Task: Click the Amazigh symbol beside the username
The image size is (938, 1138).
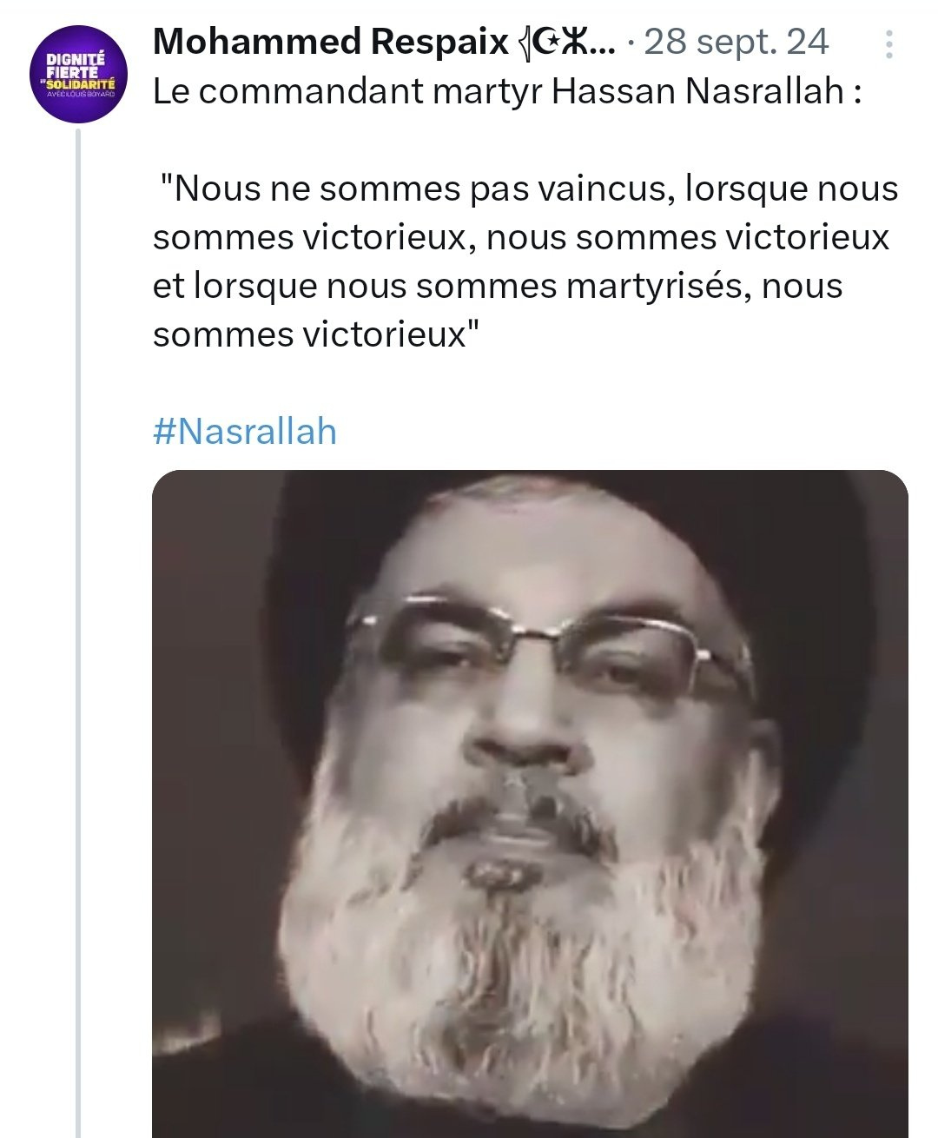Action: point(573,42)
